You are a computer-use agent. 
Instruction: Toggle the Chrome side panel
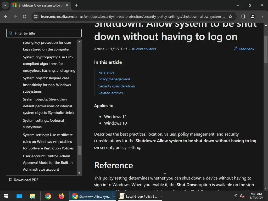tap(243, 16)
